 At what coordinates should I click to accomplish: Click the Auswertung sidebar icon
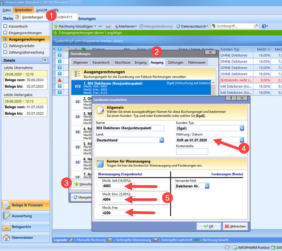[x=6, y=216]
